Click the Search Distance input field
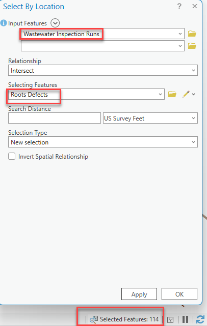Viewport: 207px width, 326px height. pyautogui.click(x=55, y=118)
